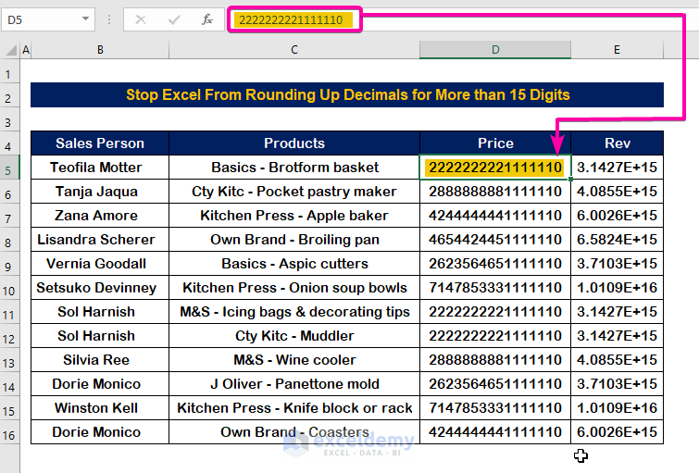Select cell 'Own Brand - Coasters'

click(x=294, y=432)
